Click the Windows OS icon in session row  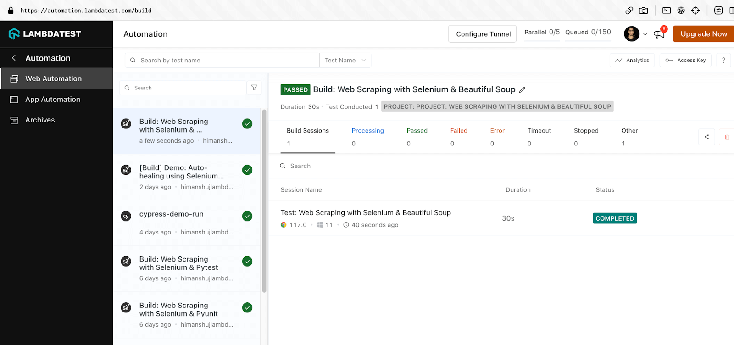click(320, 225)
